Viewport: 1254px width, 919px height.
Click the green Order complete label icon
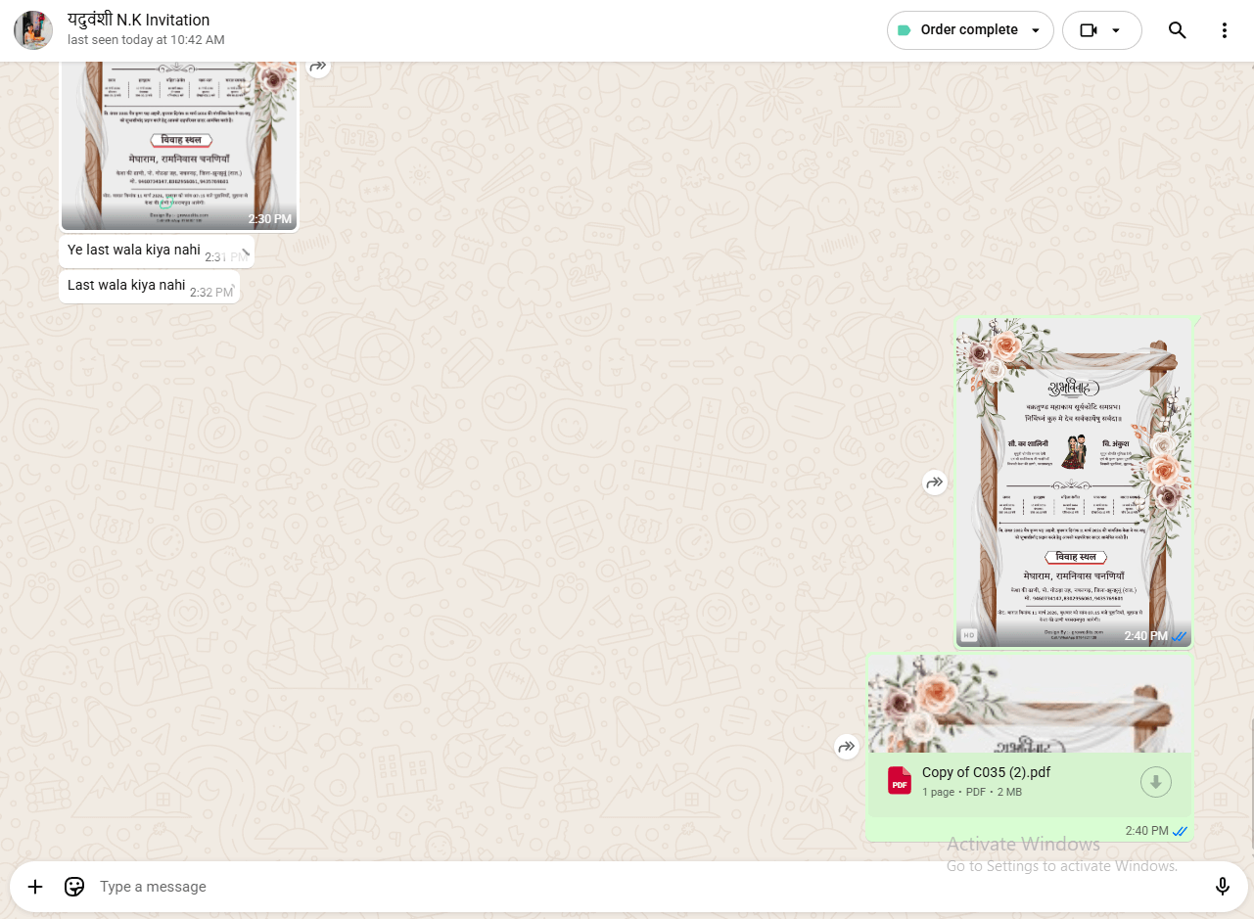[904, 30]
